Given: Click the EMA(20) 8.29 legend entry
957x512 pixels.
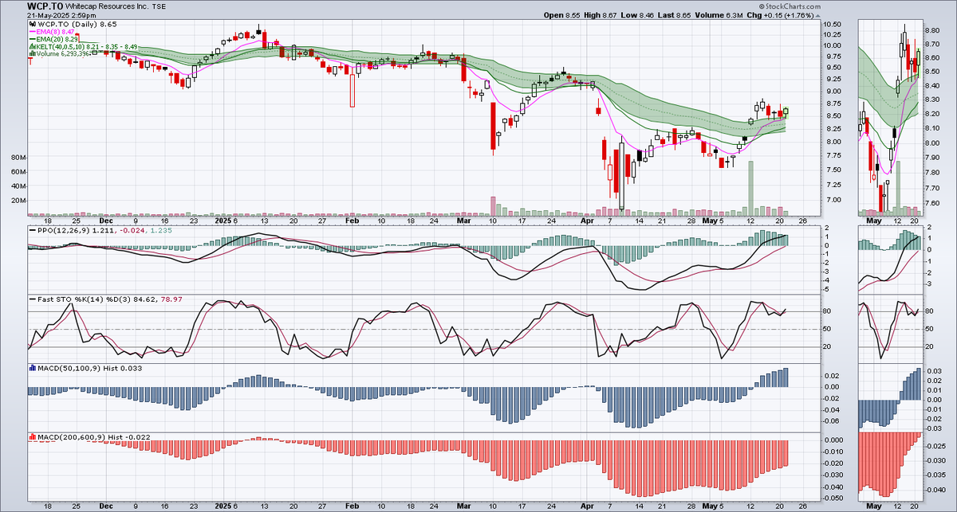Looking at the screenshot, I should tap(57, 40).
